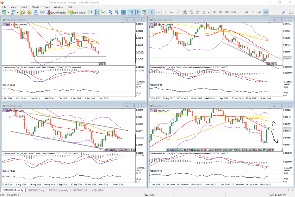Toggle the AutoTrading button

57,12
